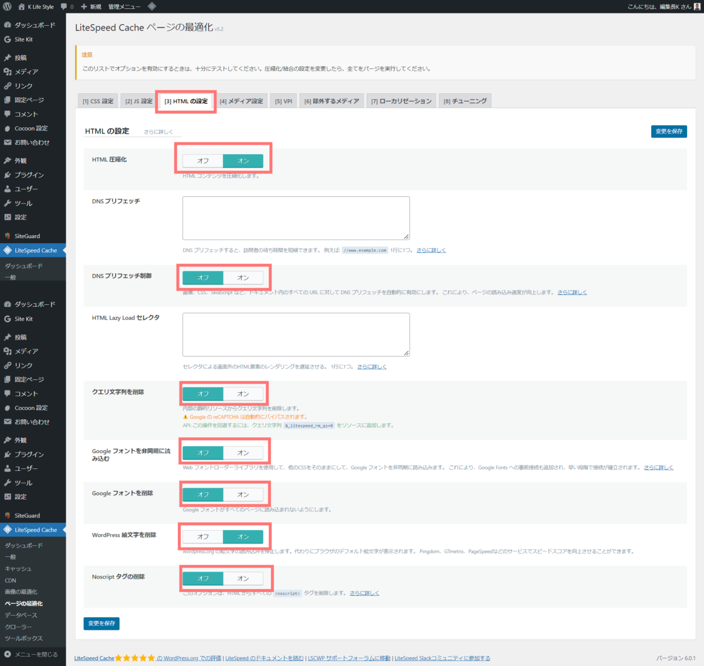Open the データベース submenu item
This screenshot has width=704, height=666.
click(x=21, y=615)
